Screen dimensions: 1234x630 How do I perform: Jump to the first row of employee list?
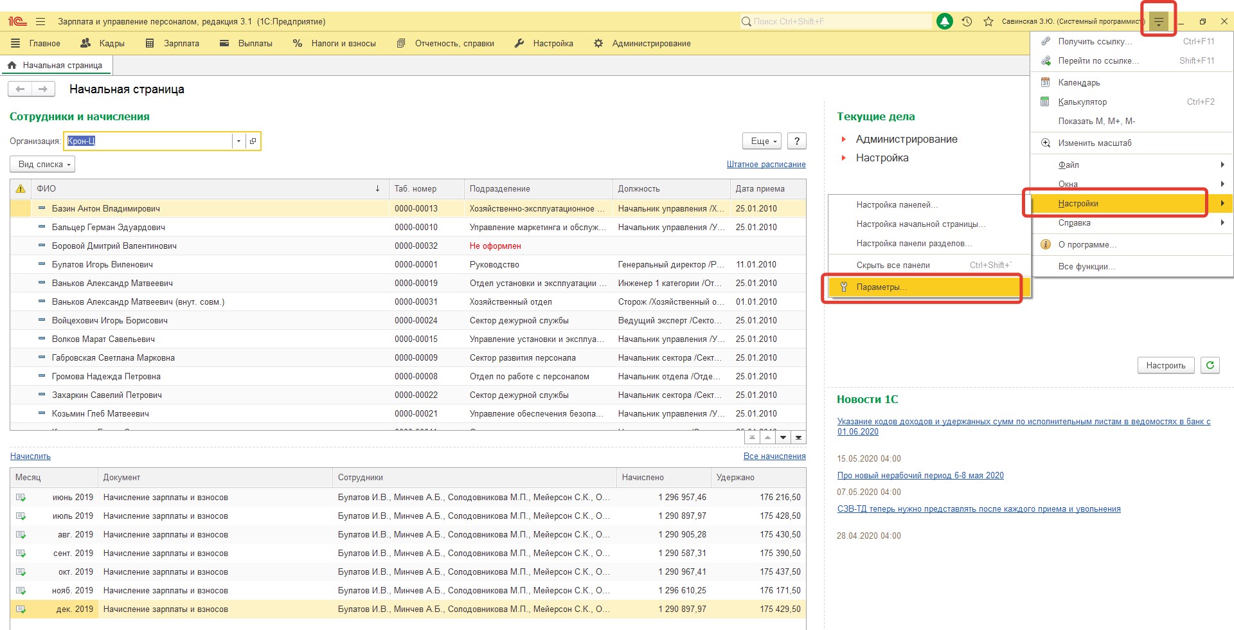coord(752,437)
